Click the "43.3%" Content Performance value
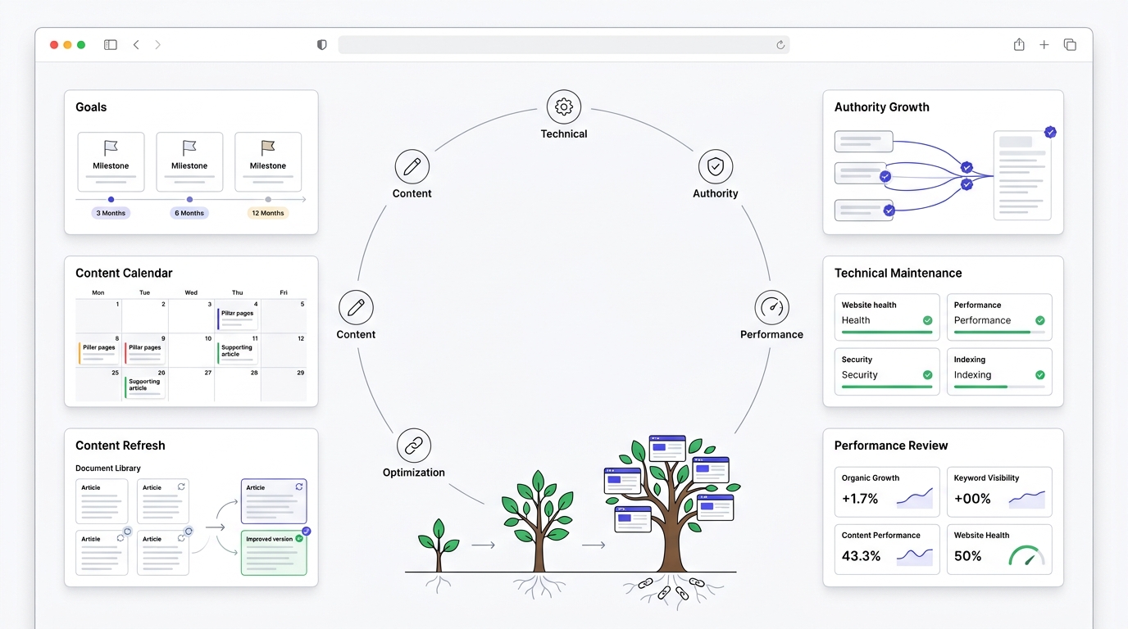This screenshot has width=1128, height=629. (862, 556)
